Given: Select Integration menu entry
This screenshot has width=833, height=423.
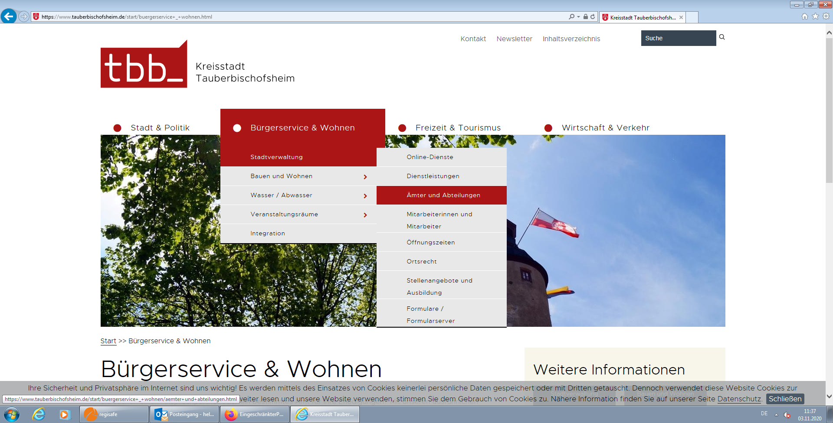Looking at the screenshot, I should pyautogui.click(x=298, y=233).
